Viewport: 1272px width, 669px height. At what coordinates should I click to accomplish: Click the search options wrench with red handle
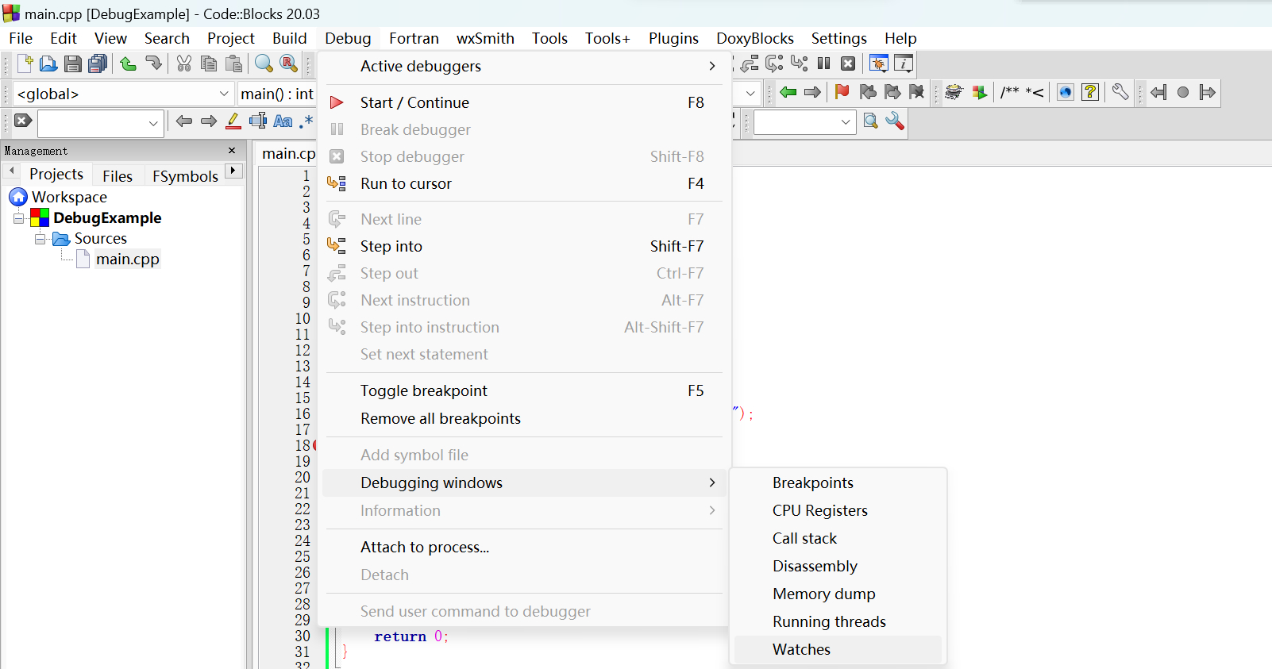[x=895, y=121]
